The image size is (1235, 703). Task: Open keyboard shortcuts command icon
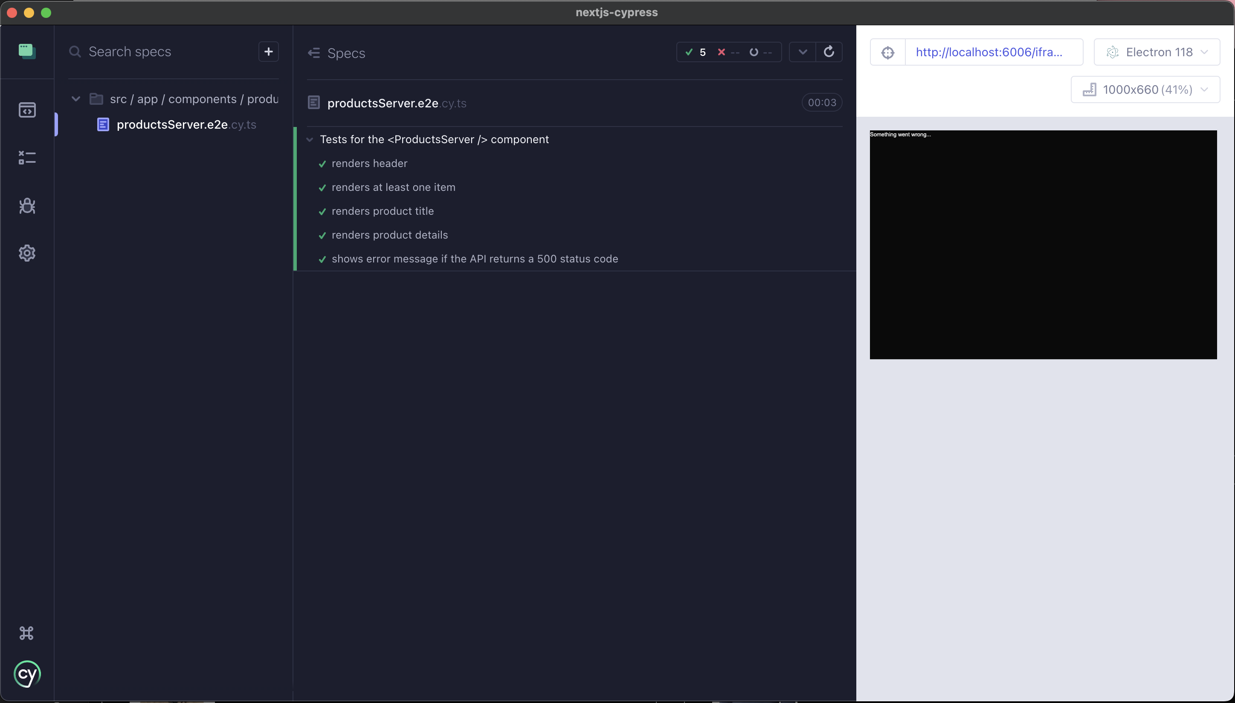click(26, 633)
